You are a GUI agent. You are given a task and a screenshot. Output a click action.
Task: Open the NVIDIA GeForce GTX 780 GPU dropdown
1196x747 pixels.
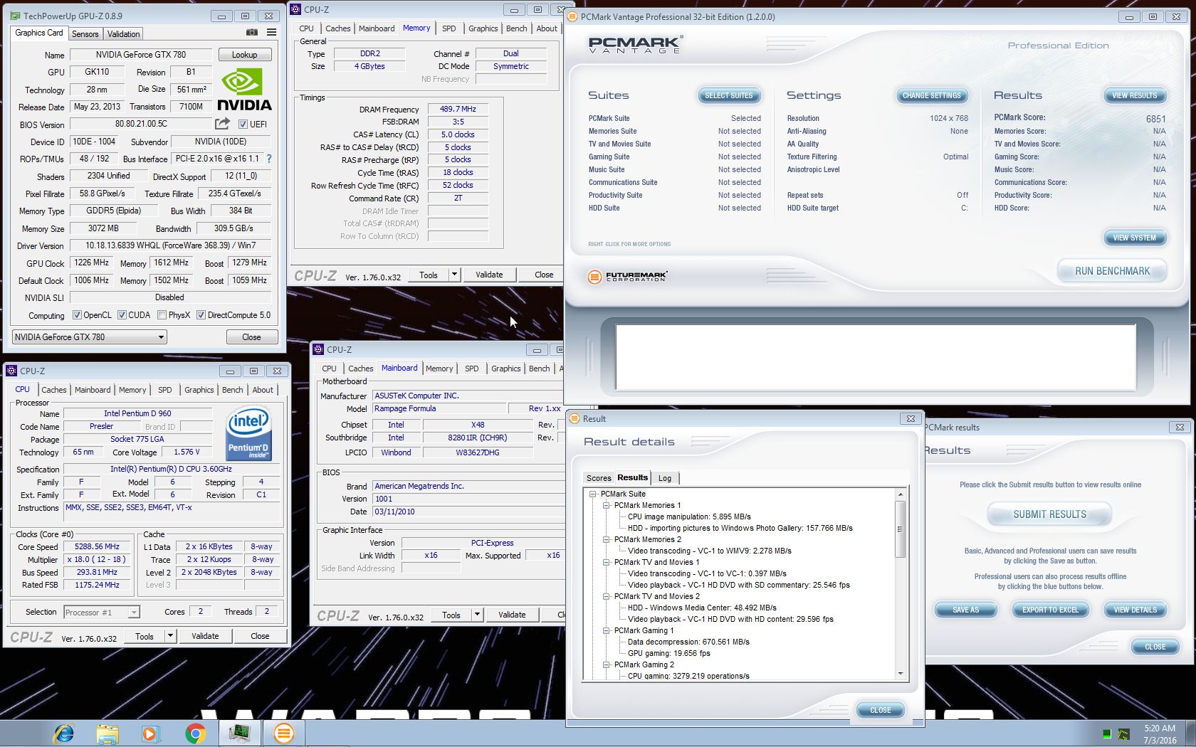90,337
